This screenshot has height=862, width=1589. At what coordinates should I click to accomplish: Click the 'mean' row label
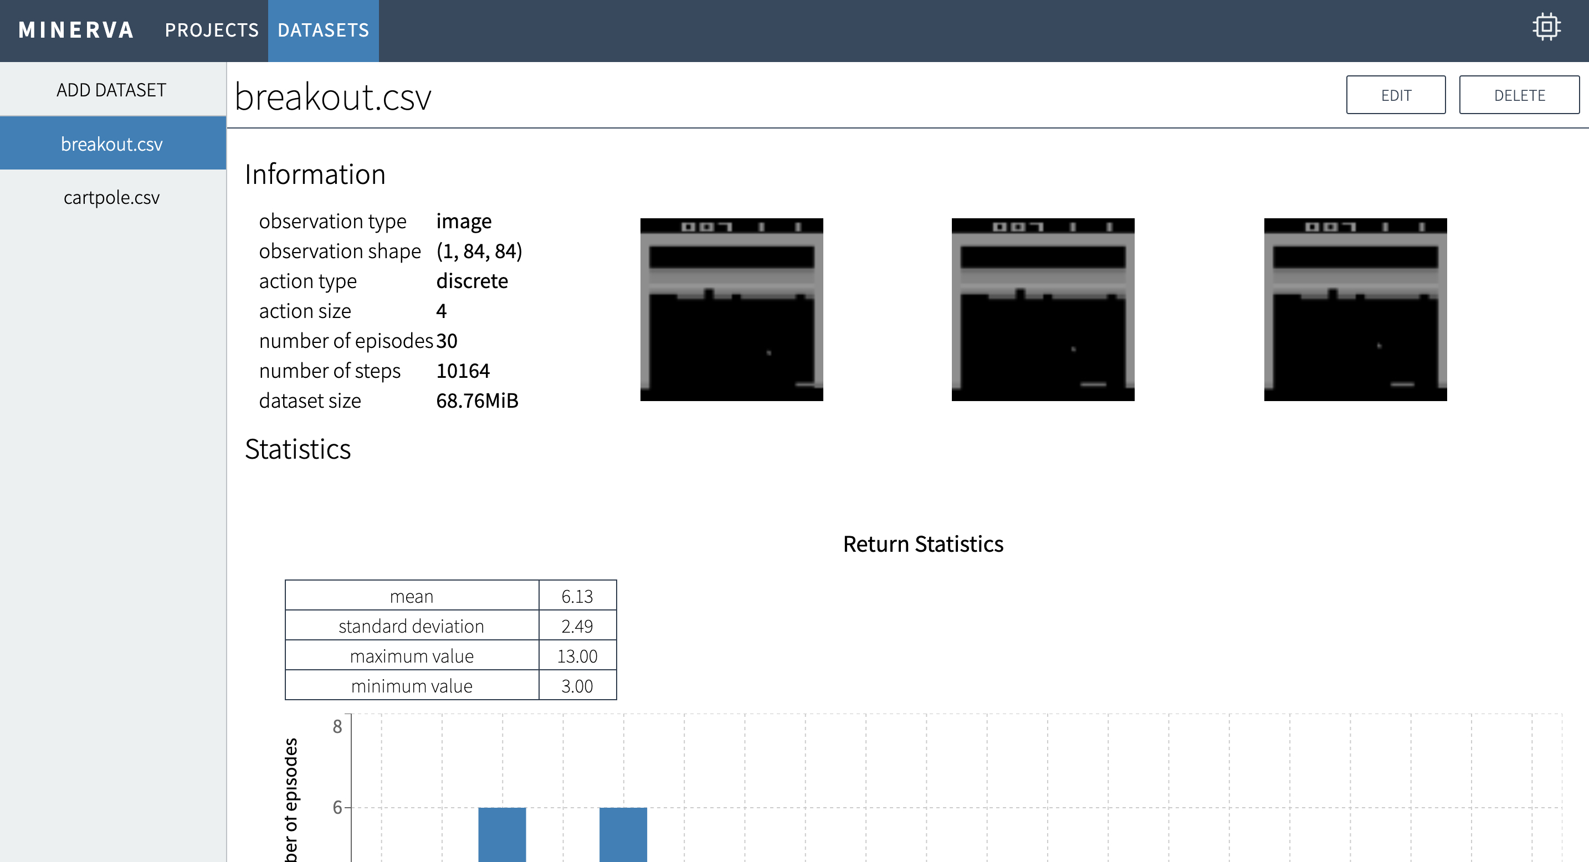412,596
